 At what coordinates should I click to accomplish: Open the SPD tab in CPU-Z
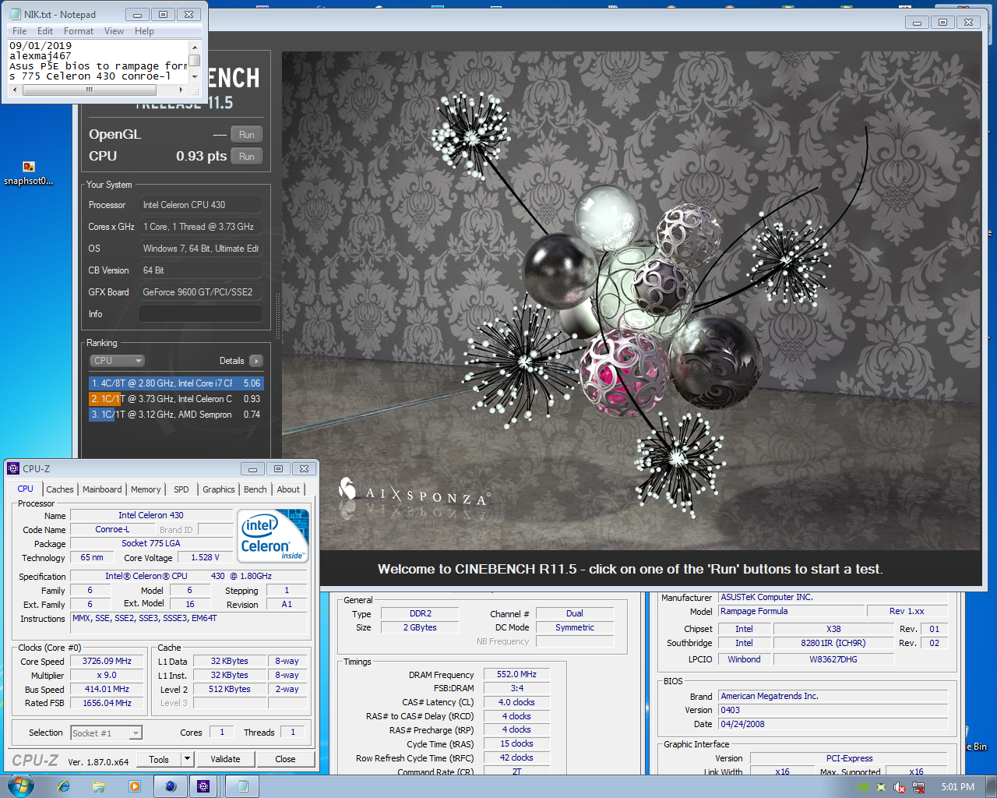pos(181,489)
